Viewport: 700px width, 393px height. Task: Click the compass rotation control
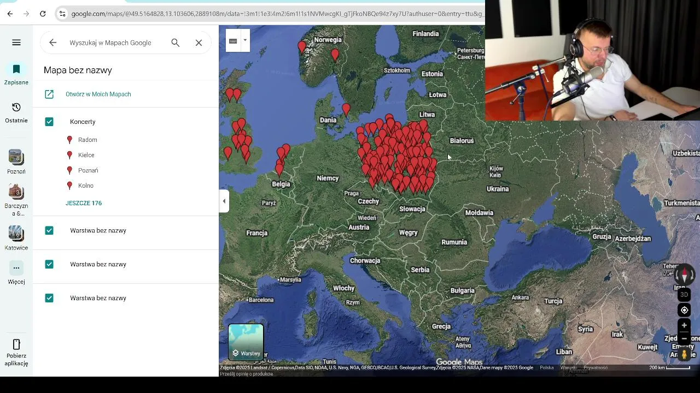click(x=684, y=275)
